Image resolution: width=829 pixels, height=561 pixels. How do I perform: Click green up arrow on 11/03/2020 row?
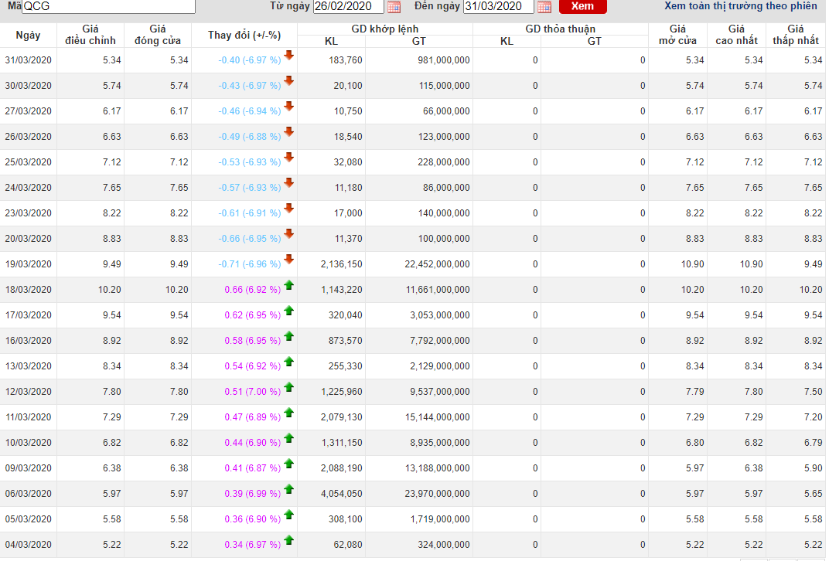[288, 413]
